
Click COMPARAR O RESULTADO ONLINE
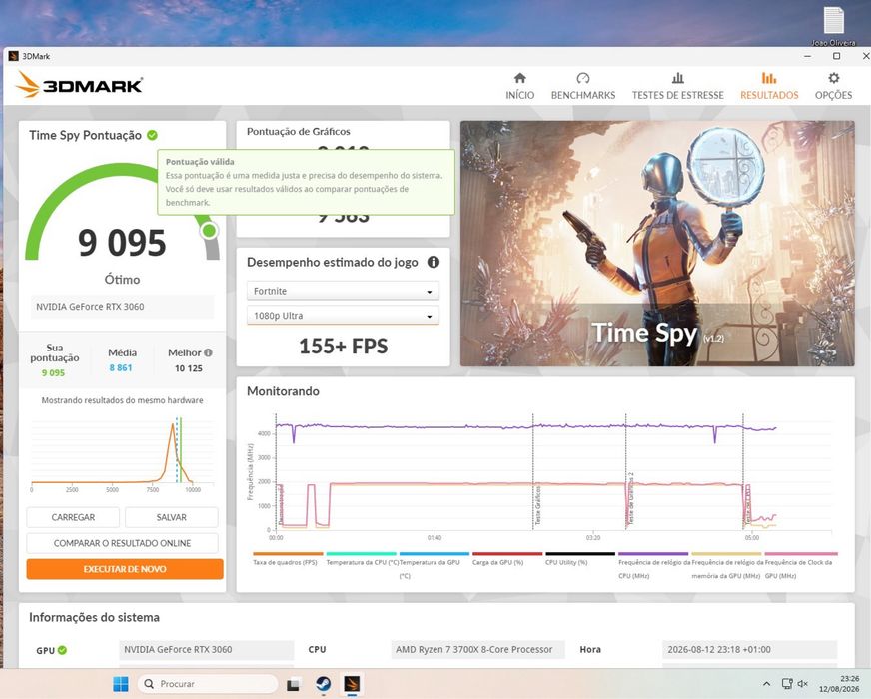coord(122,543)
